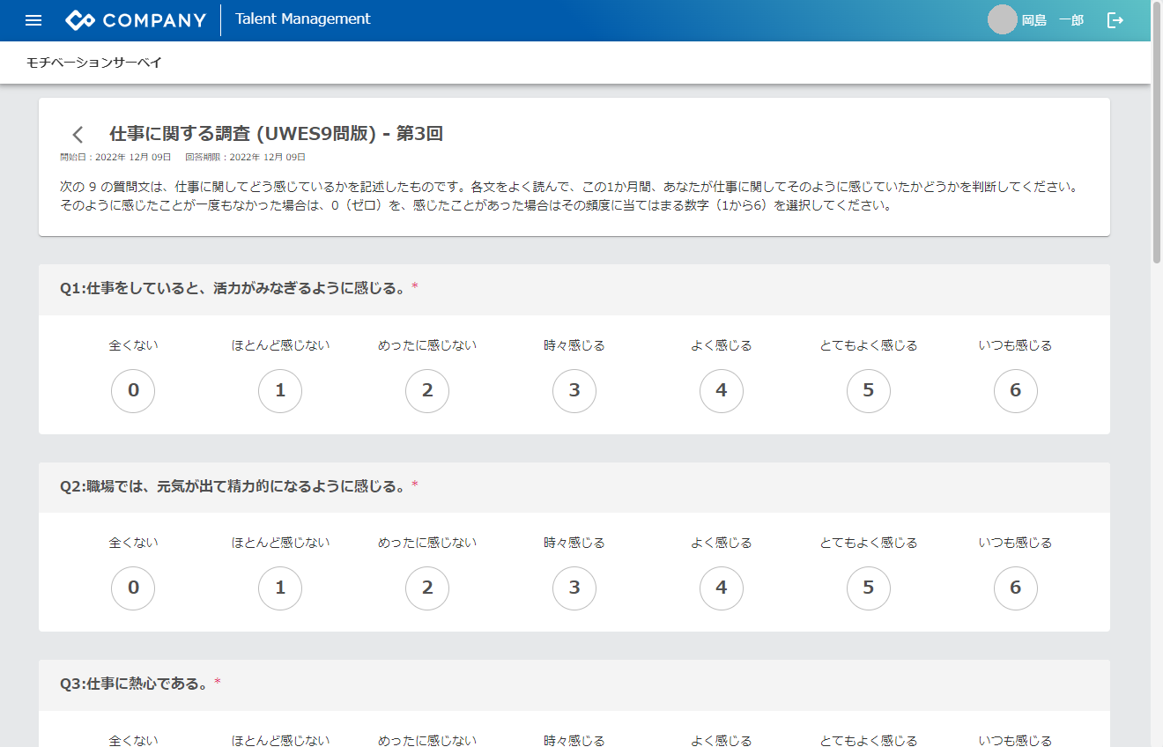
Task: Select rating 4 for Q2
Action: click(722, 588)
